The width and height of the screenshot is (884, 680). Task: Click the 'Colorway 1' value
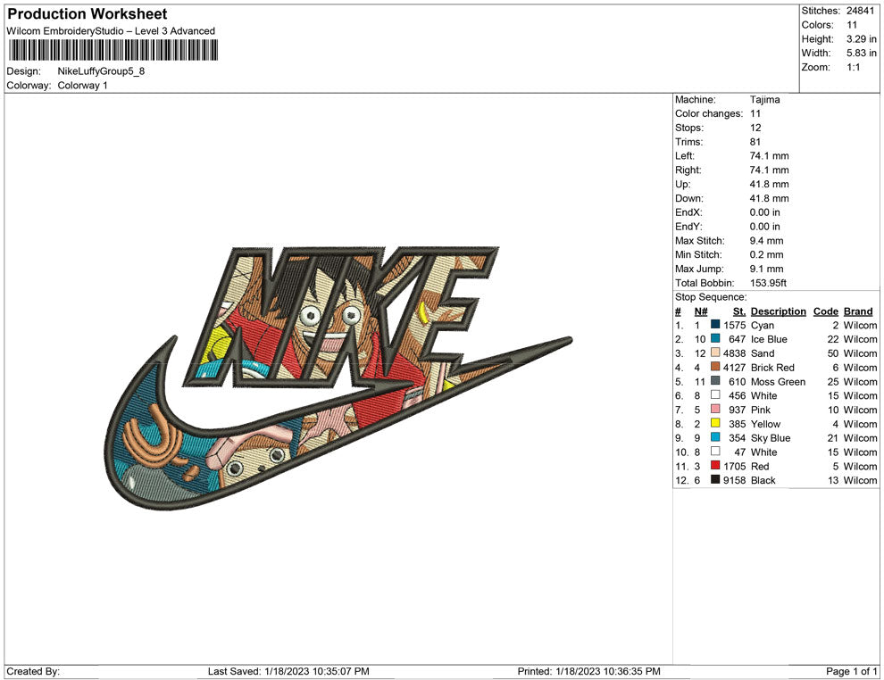coord(82,86)
